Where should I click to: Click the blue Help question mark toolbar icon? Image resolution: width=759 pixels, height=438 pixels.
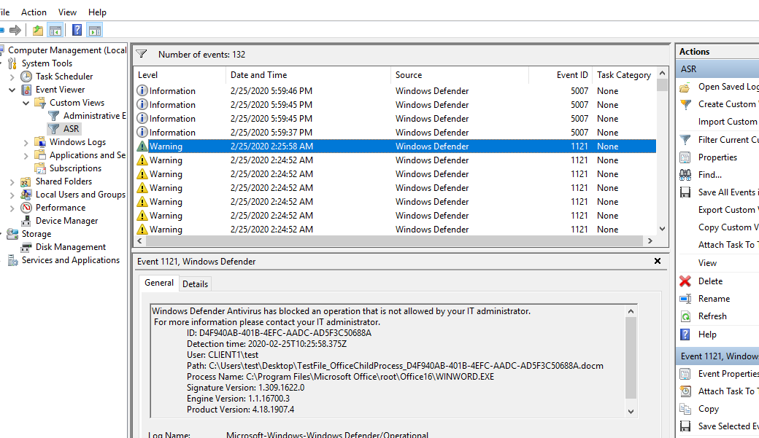pos(77,31)
